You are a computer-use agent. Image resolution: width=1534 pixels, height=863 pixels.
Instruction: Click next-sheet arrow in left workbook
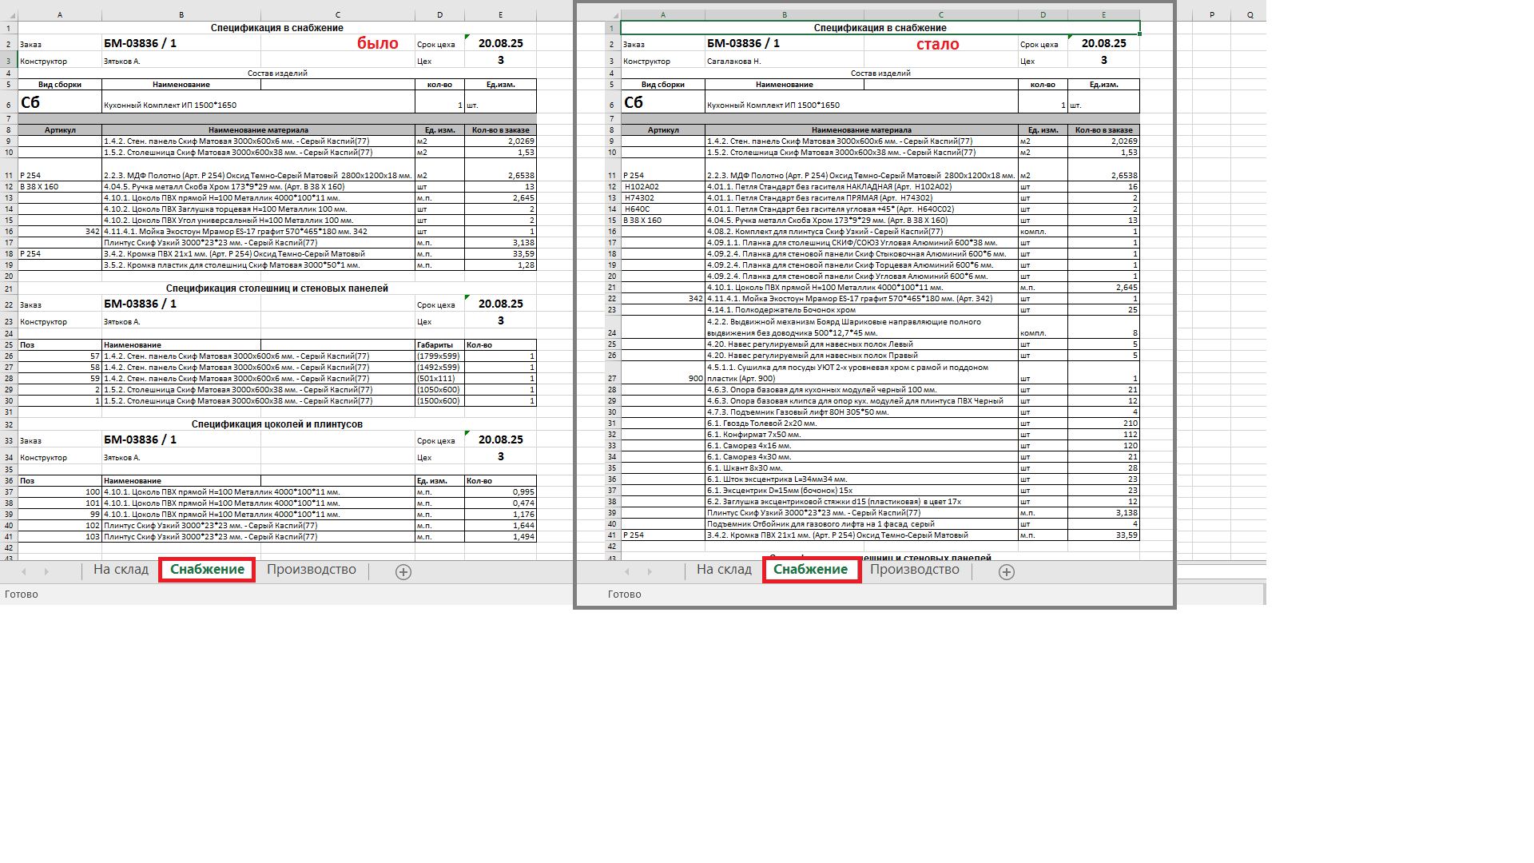tap(46, 572)
